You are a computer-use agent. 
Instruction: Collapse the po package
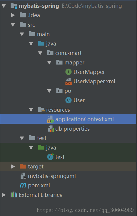point(49,91)
